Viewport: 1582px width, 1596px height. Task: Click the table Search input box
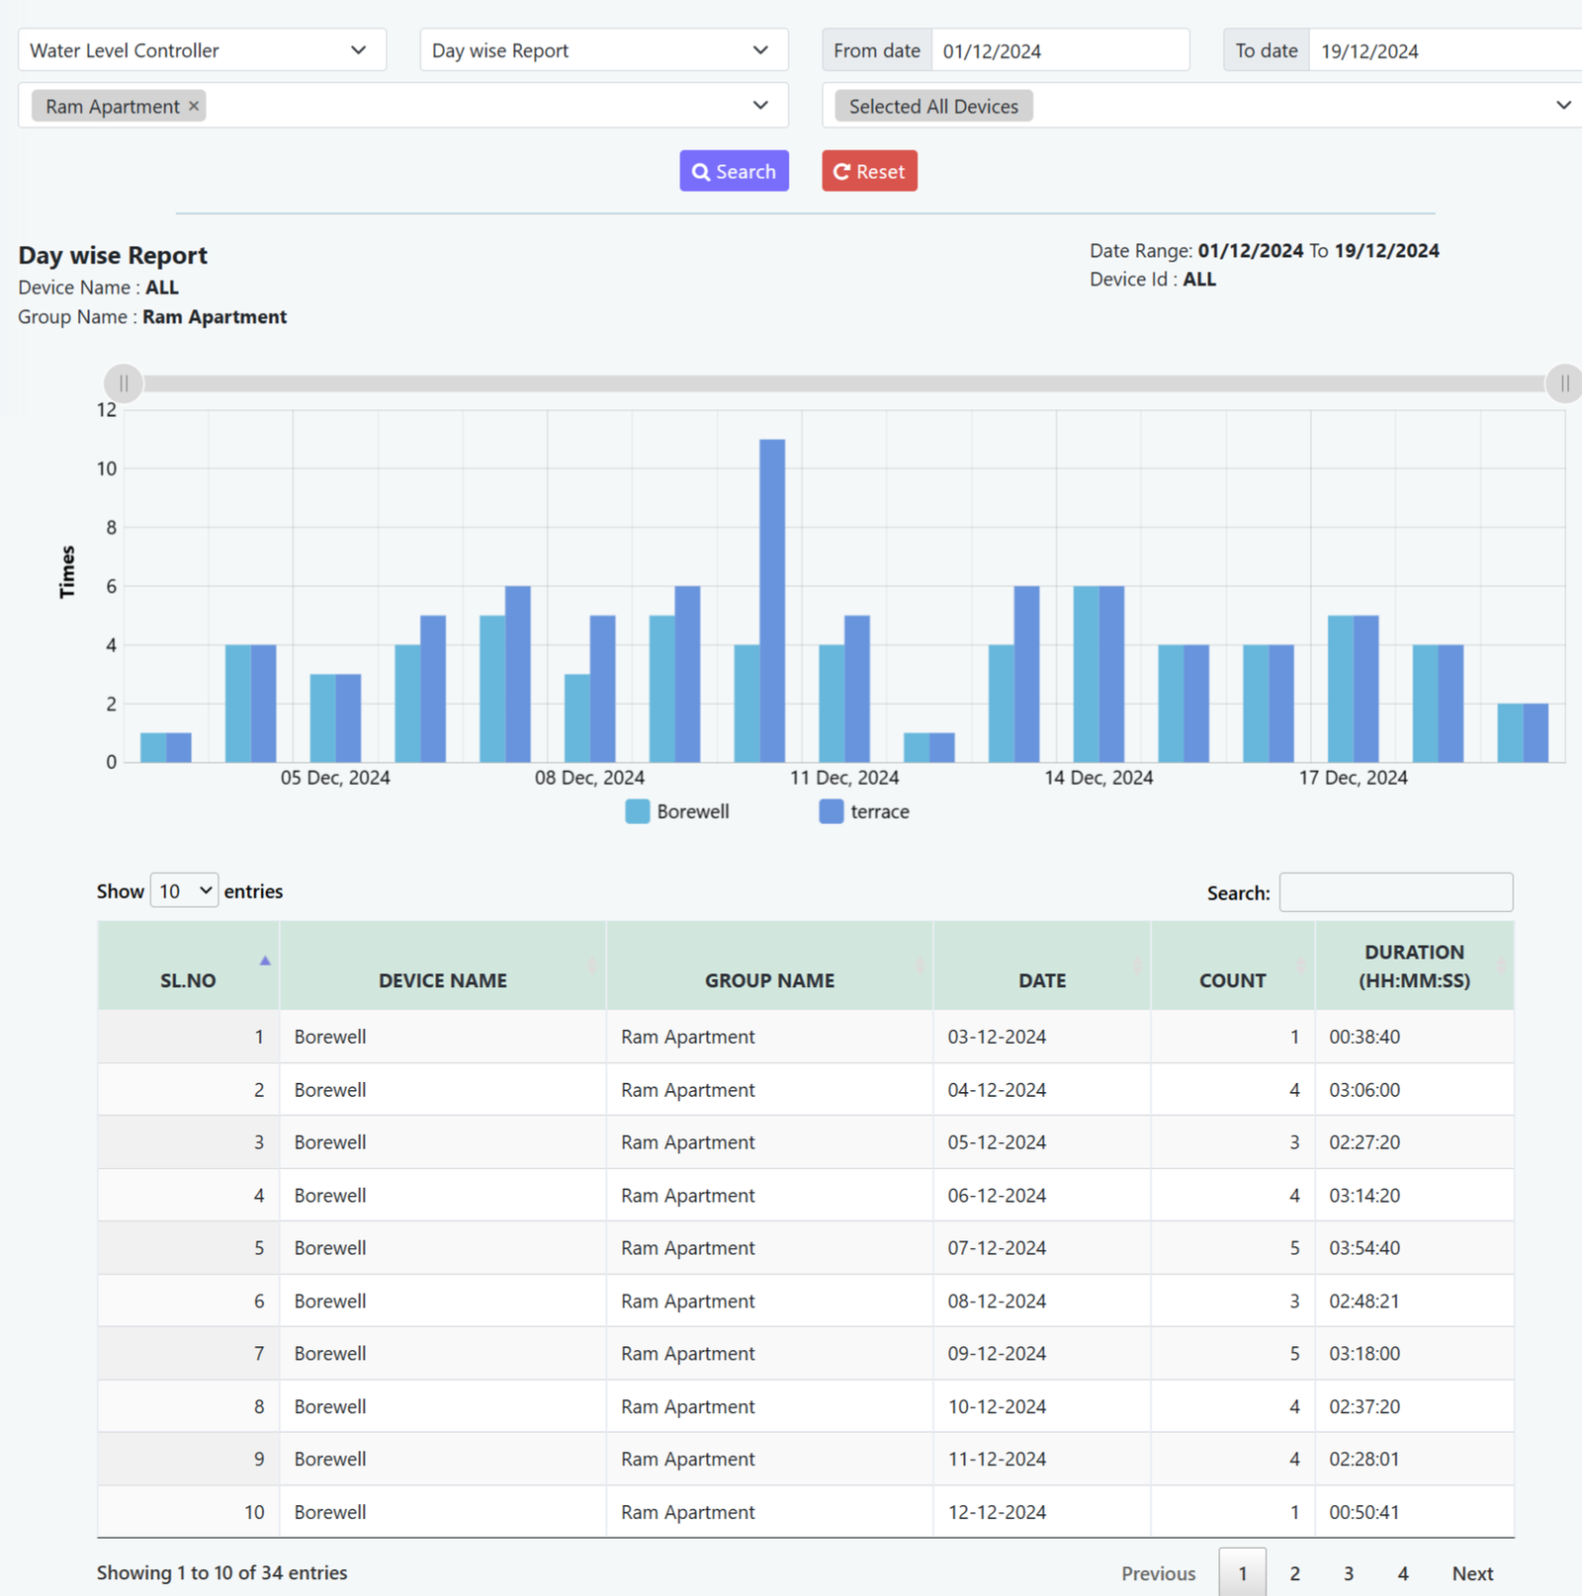click(1395, 892)
